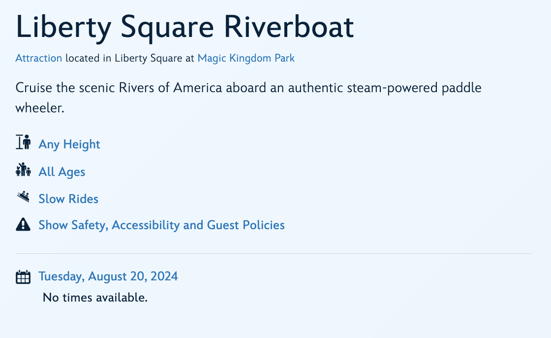
Task: Go to the Magic Kingdom Park link
Action: point(246,58)
